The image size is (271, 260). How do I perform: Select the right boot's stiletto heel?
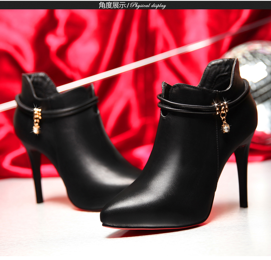tap(242, 176)
